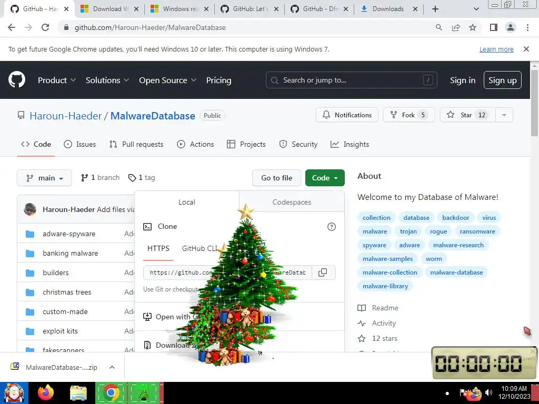Open the Projects tab
This screenshot has width=539, height=404.
coord(246,144)
